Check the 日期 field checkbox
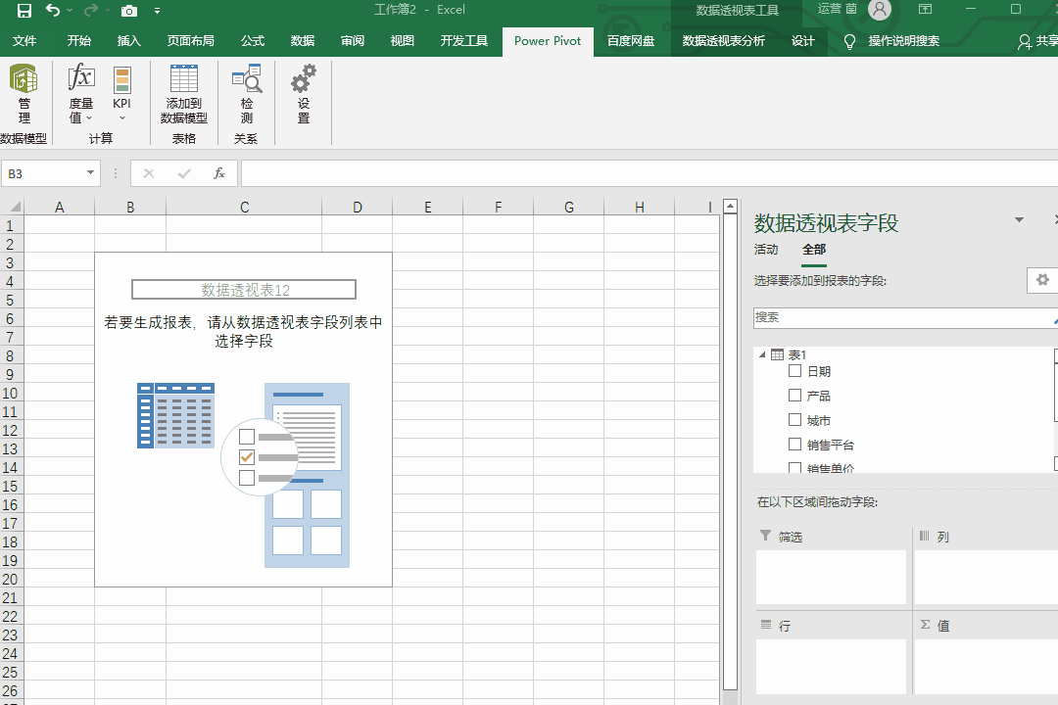Screen dimensions: 1058x705 794,371
